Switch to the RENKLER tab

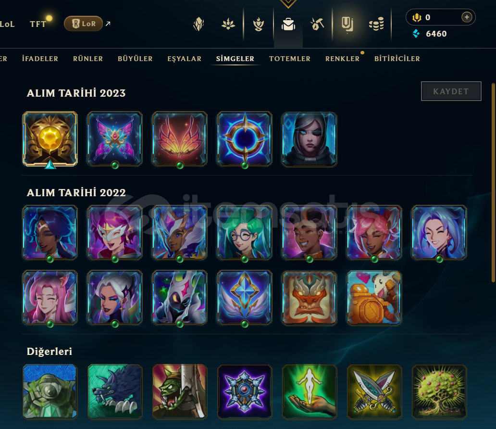click(342, 59)
